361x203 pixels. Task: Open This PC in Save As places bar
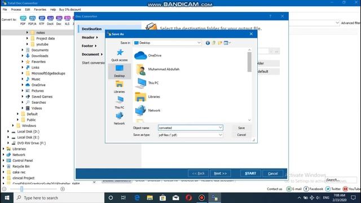pos(119,103)
